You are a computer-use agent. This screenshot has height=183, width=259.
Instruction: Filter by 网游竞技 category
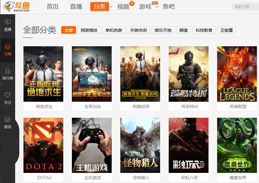(89, 30)
